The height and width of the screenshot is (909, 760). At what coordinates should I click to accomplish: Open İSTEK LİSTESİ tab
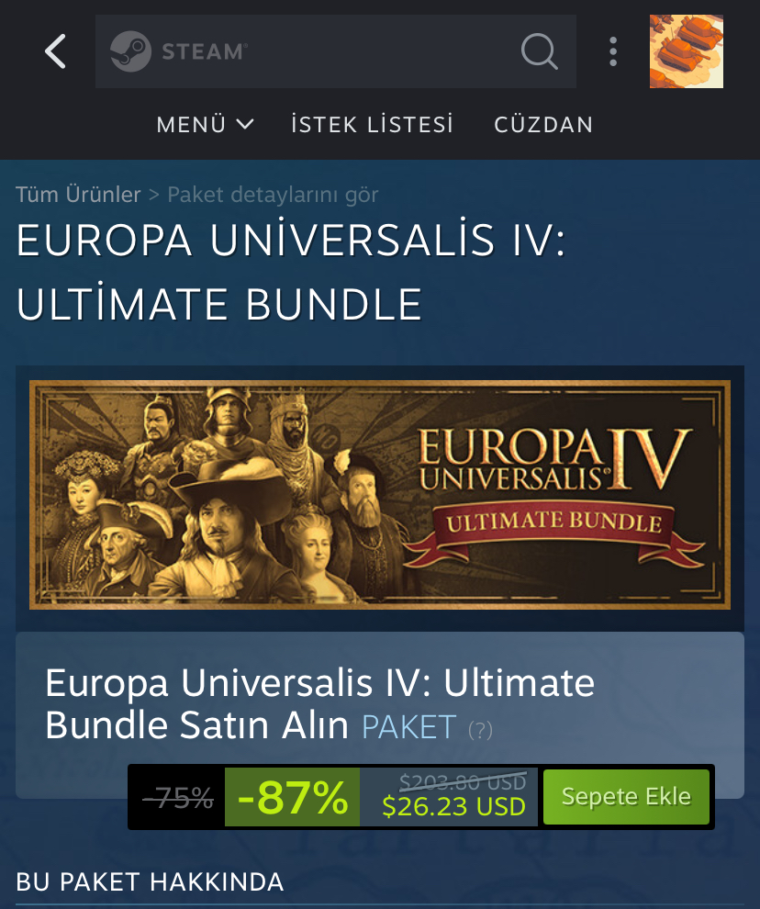[372, 125]
